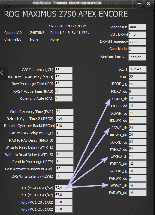This screenshot has width=155, height=215.
Task: Select the tWRWR_dr value field
Action: [x=138, y=186]
